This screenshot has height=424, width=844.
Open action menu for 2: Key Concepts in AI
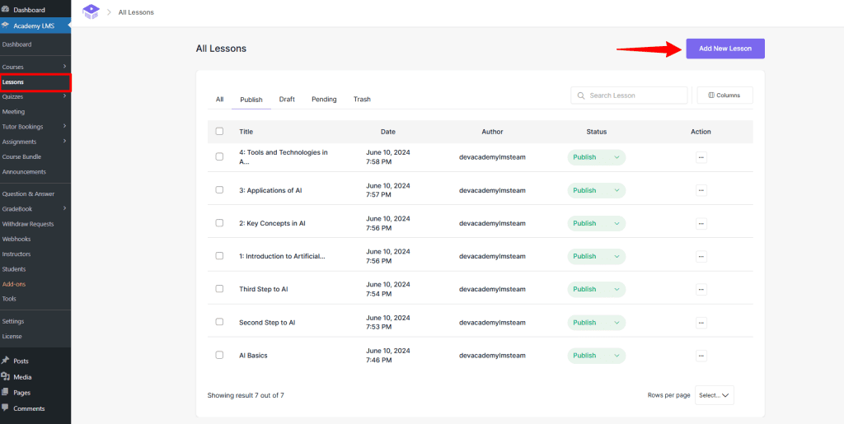701,223
